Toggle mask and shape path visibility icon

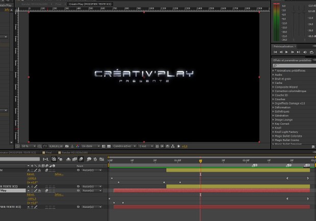(45, 146)
